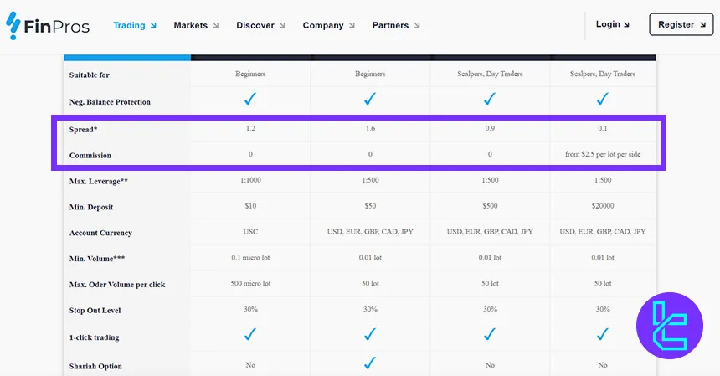Click the '0.1 micro lot' cell

[x=250, y=258]
